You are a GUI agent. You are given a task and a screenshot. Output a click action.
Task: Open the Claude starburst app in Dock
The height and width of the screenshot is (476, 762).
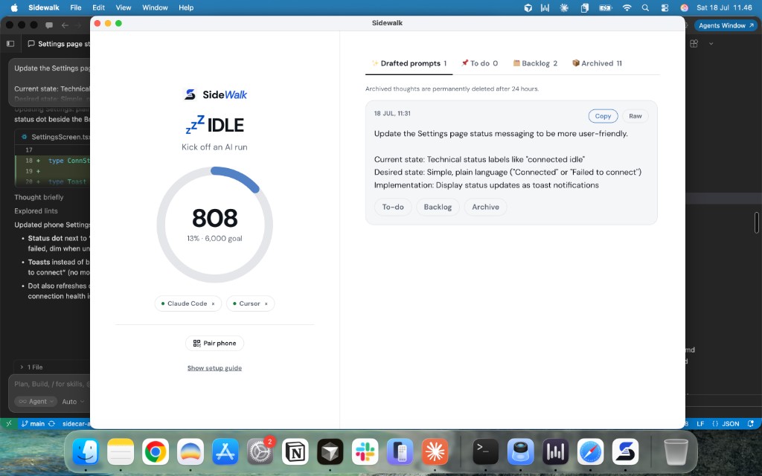[435, 451]
